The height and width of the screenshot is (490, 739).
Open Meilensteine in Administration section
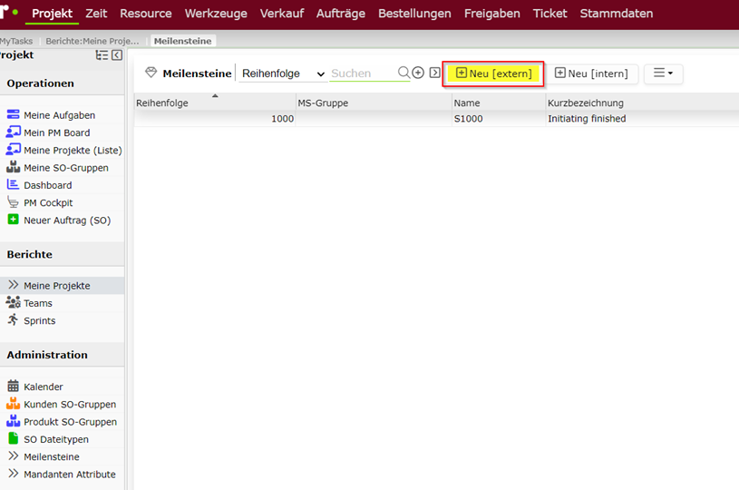pyautogui.click(x=52, y=457)
